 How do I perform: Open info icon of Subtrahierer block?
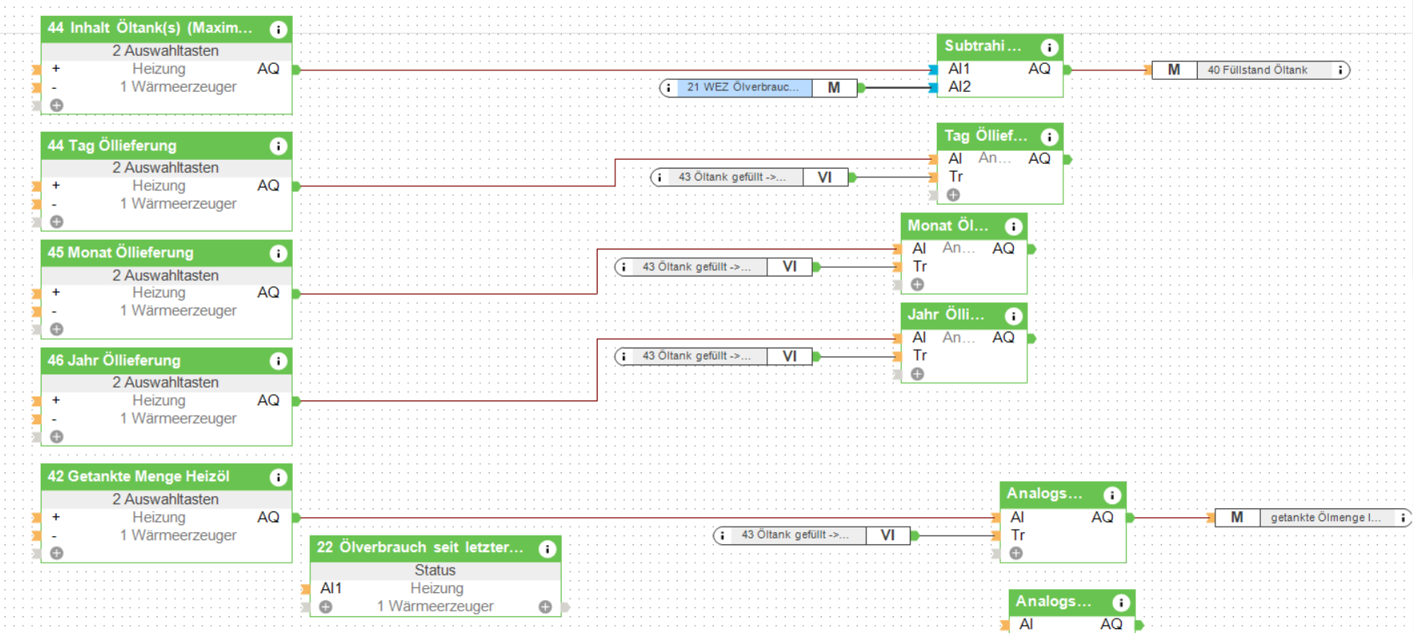pyautogui.click(x=1049, y=47)
